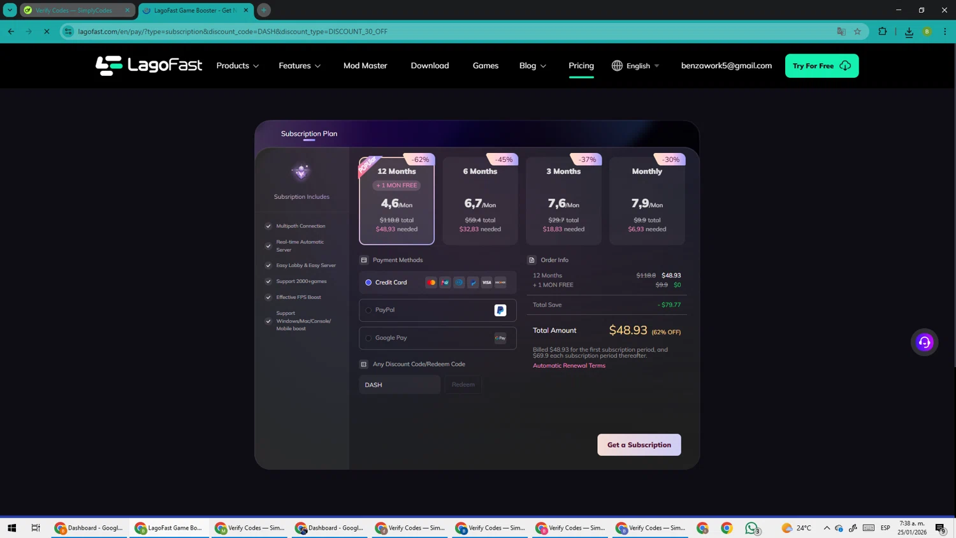The image size is (956, 538).
Task: Click the Total Save -$79.77 value
Action: [x=669, y=305]
